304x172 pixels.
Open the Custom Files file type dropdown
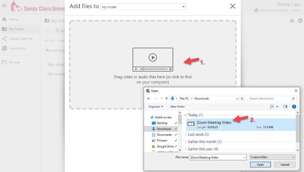point(273,157)
